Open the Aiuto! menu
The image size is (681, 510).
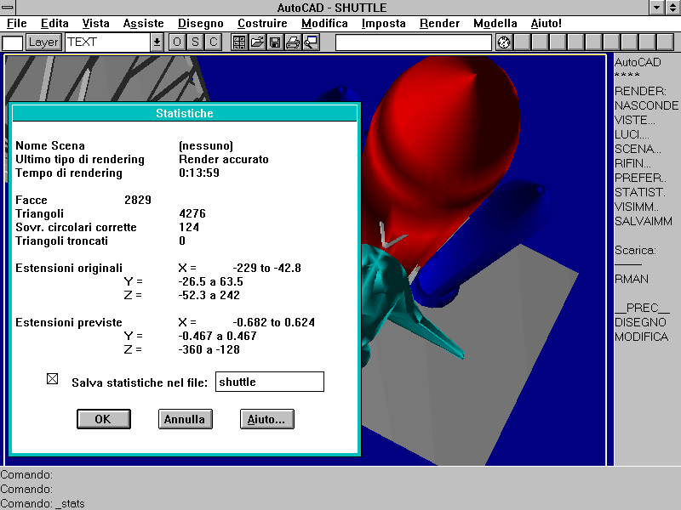tap(546, 24)
